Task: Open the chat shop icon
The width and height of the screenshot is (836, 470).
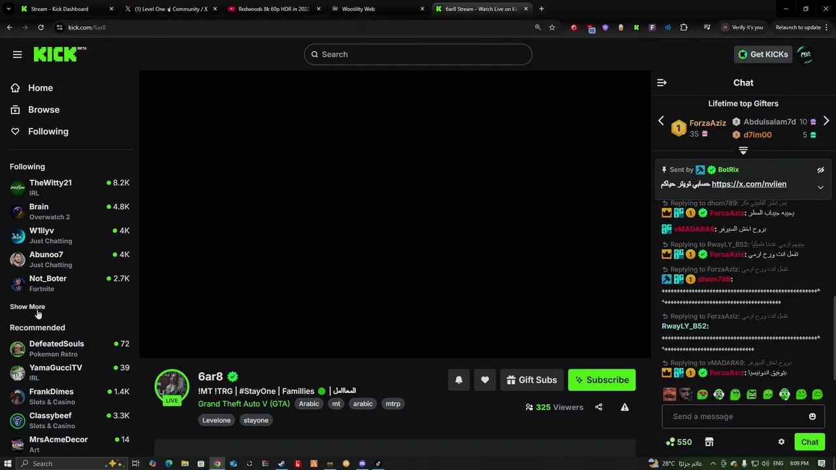Action: coord(709,442)
